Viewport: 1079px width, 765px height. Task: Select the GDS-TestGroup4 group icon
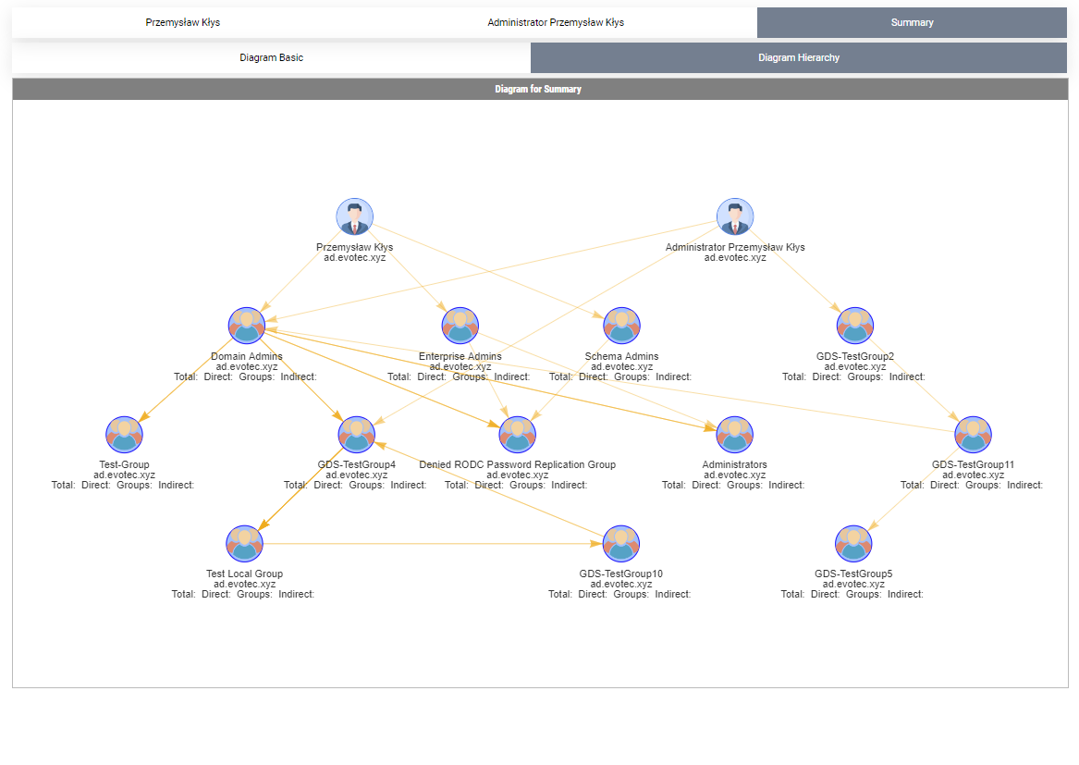[x=357, y=434]
